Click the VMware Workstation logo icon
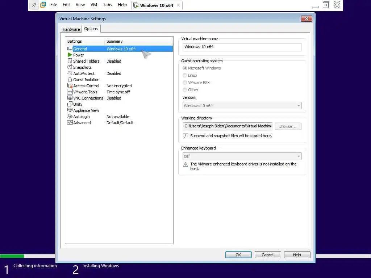This screenshot has height=278, width=371. 43,5
